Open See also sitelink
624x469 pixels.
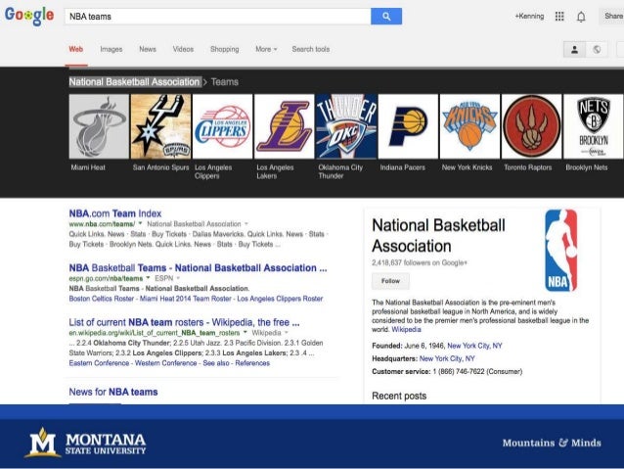point(216,363)
